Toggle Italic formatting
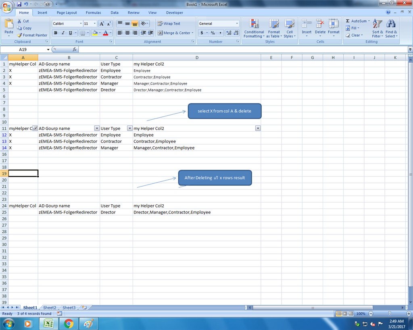 click(63, 33)
